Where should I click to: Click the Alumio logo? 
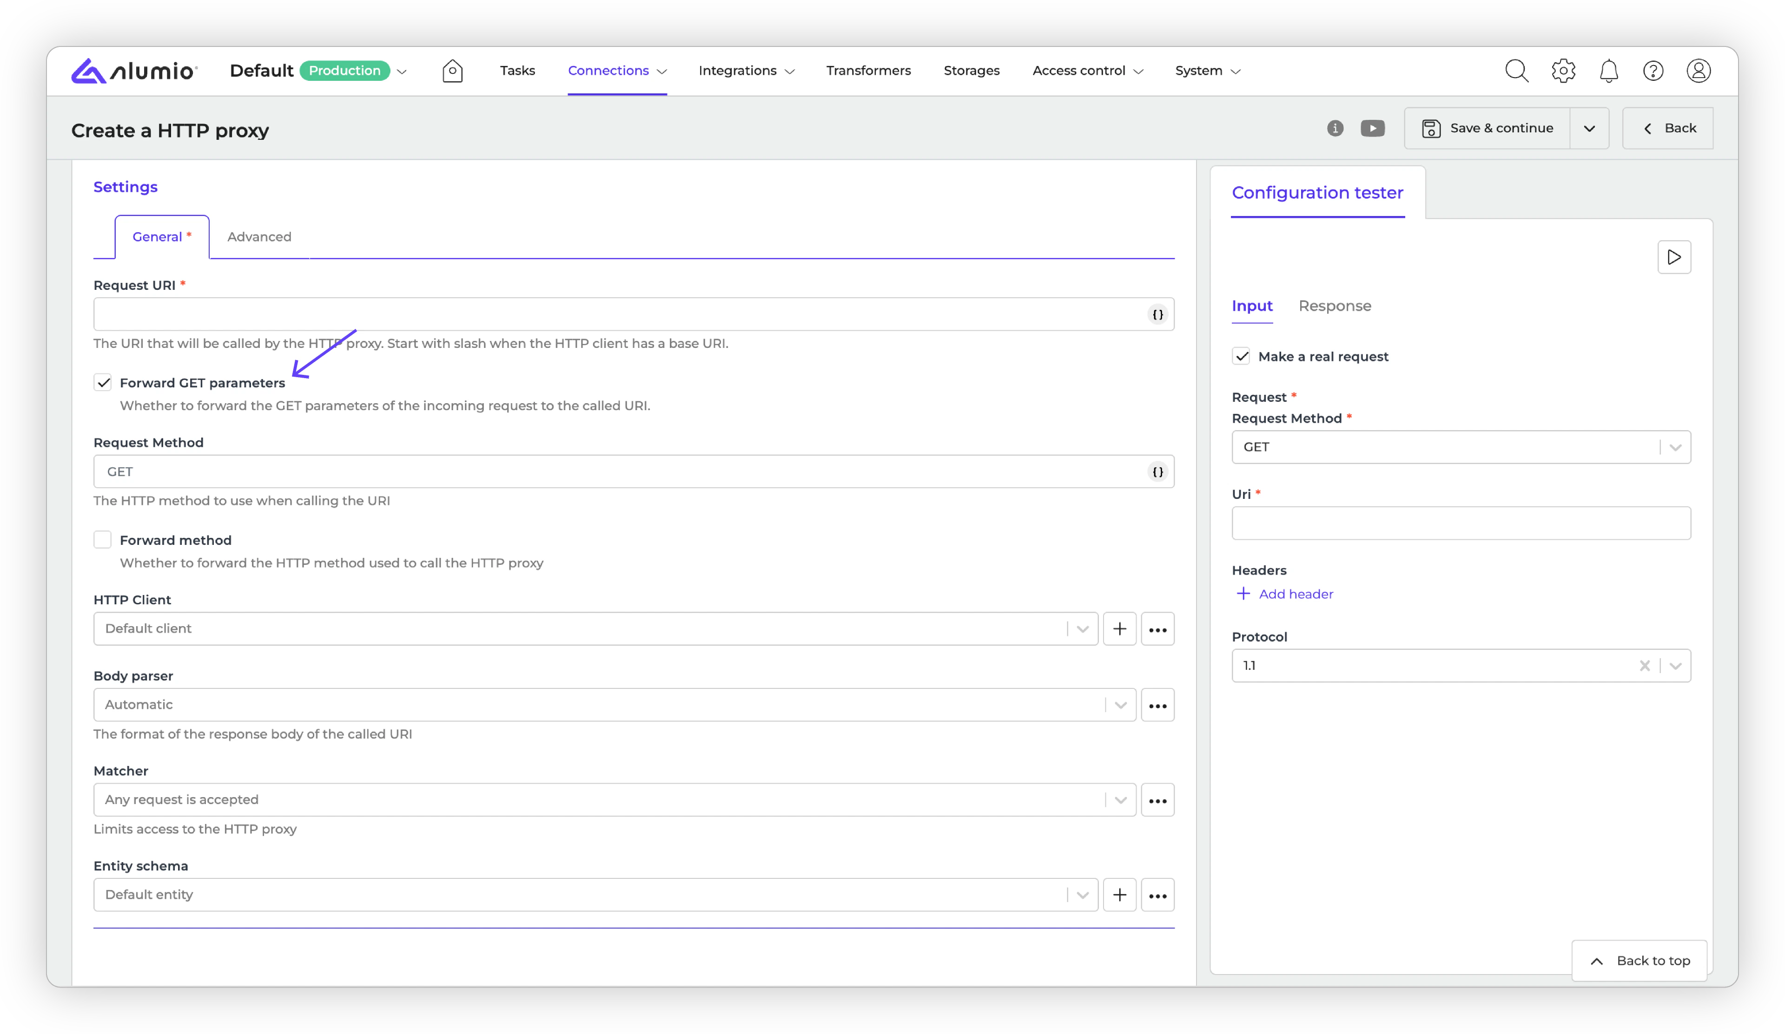pyautogui.click(x=134, y=71)
